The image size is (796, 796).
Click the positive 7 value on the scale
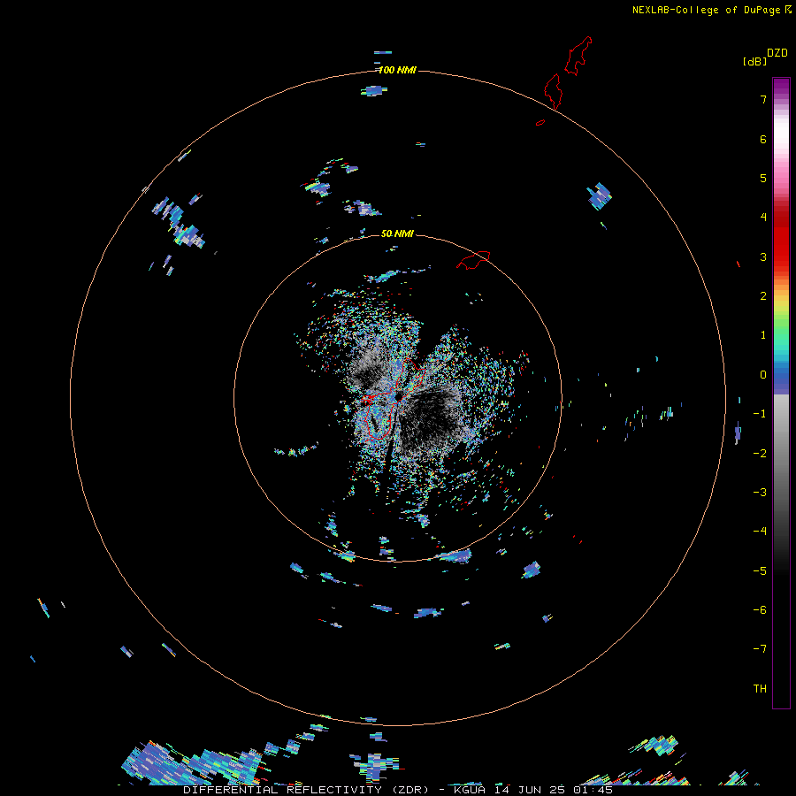tap(763, 99)
